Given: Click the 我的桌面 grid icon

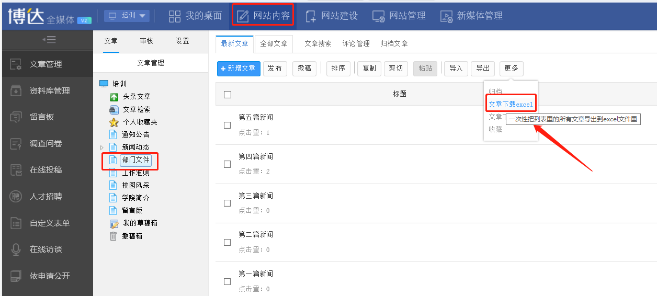Looking at the screenshot, I should pos(175,16).
